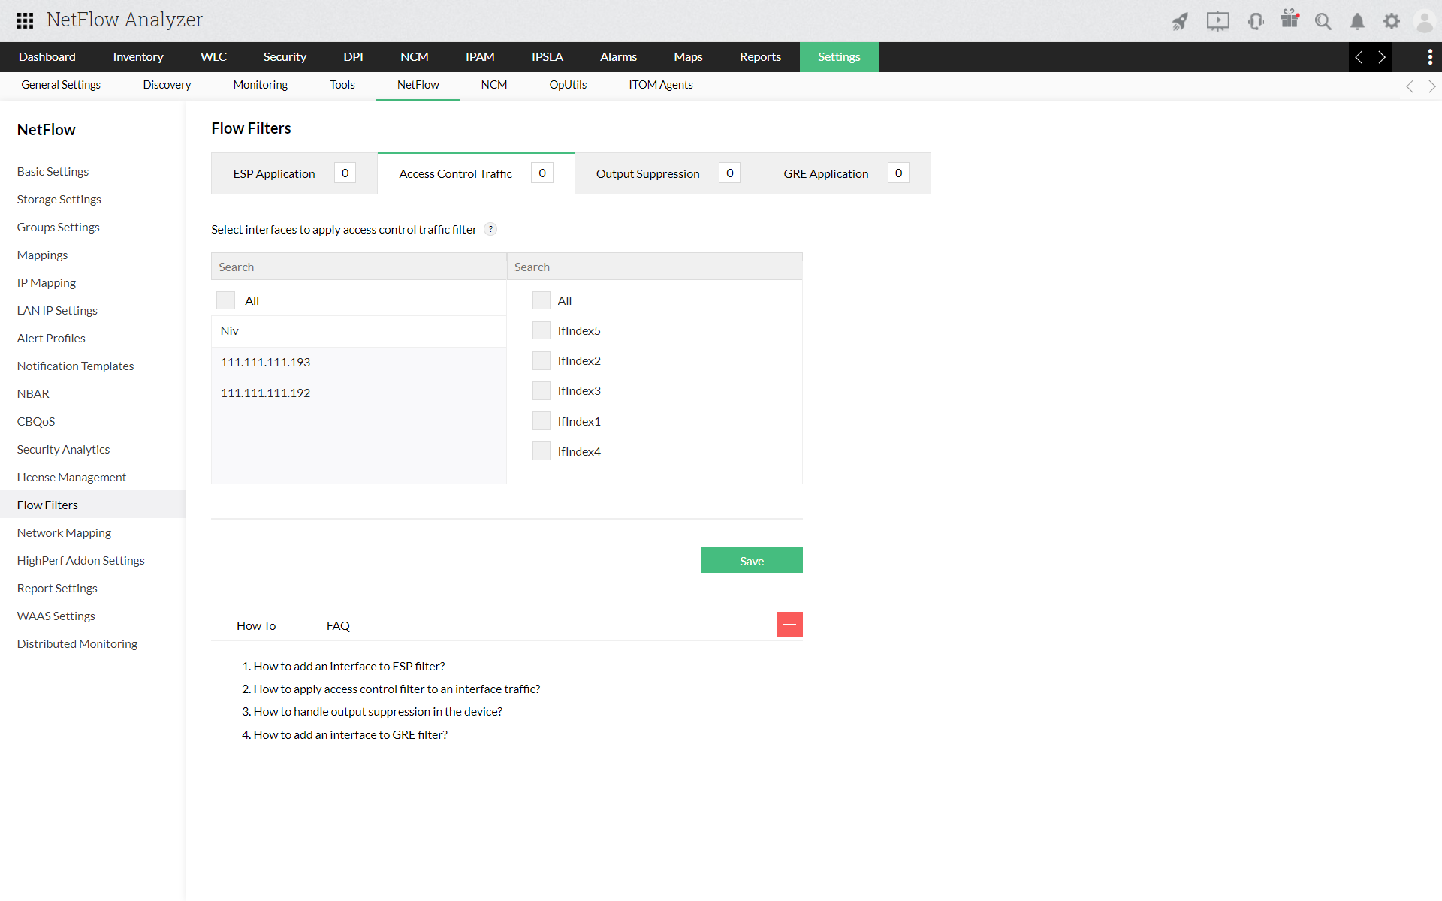This screenshot has width=1442, height=901.
Task: Select All devices checkbox in left list
Action: 225,300
